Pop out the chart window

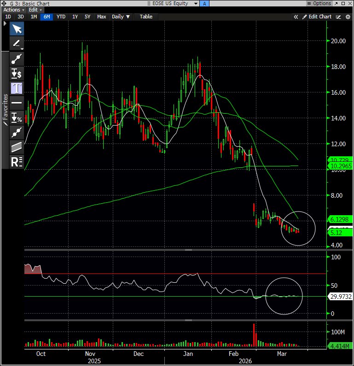[x=336, y=3]
